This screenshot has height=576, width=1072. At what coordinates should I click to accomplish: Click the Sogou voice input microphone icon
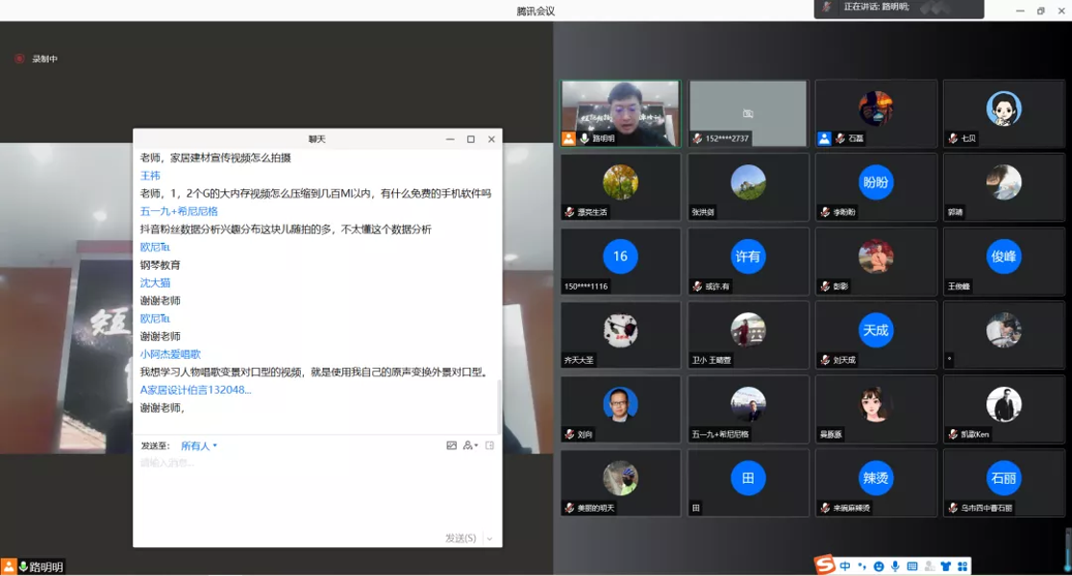pos(895,566)
